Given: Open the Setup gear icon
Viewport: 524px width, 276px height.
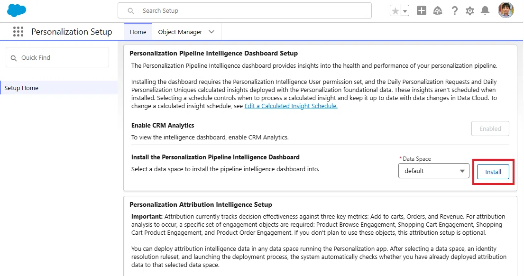Looking at the screenshot, I should pyautogui.click(x=470, y=11).
